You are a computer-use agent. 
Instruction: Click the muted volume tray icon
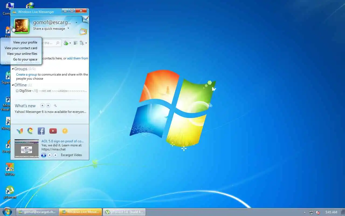318,212
